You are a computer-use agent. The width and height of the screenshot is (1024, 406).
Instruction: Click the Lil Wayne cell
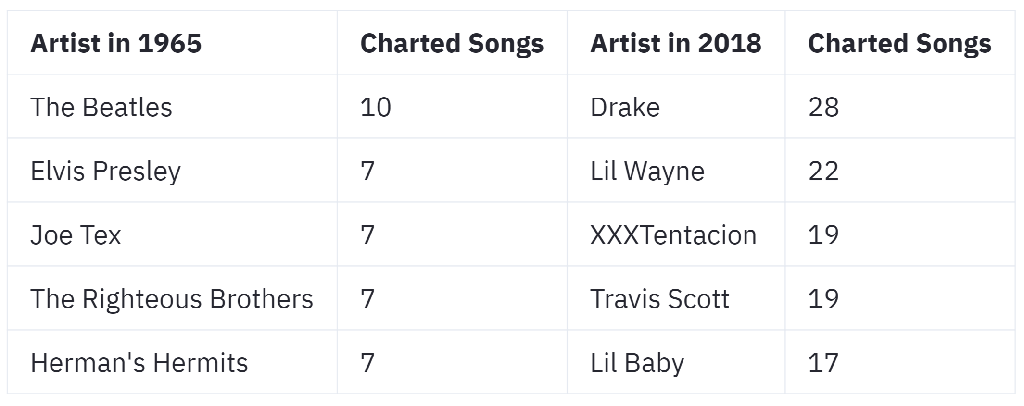(x=647, y=171)
